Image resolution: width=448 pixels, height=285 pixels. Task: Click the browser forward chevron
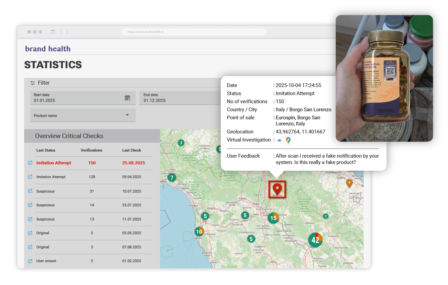tap(67, 32)
